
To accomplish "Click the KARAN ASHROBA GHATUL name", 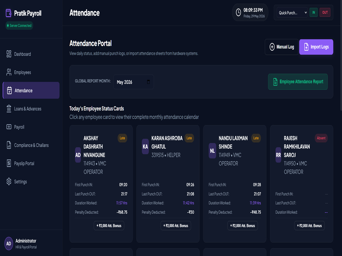I will tap(167, 142).
